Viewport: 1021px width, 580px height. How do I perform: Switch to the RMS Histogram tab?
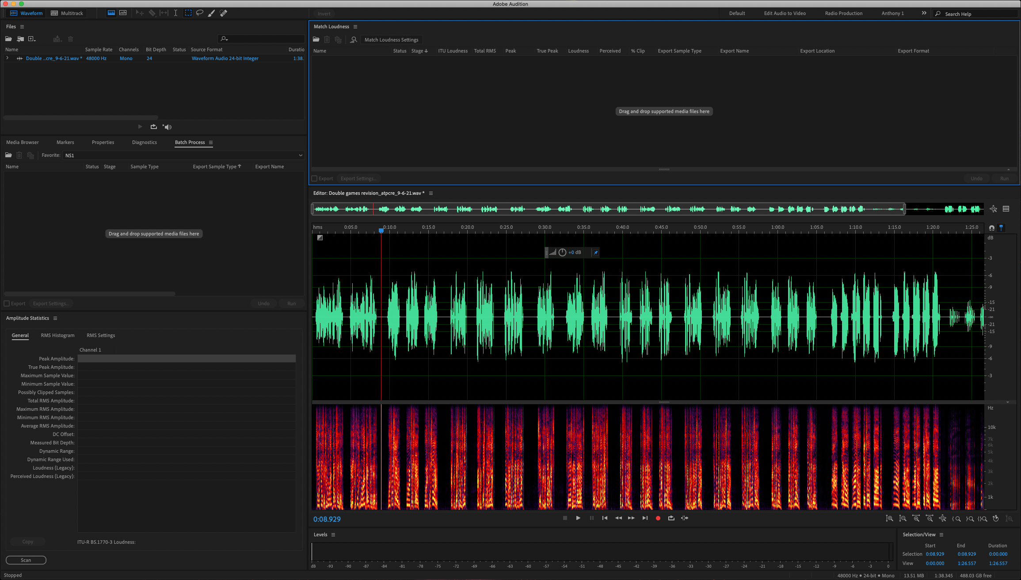pos(57,335)
